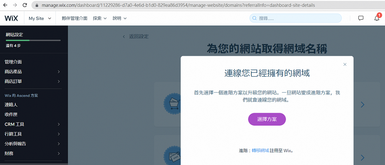Expand 商店訂單 in sidebar
This screenshot has height=165, width=385.
tap(32, 82)
